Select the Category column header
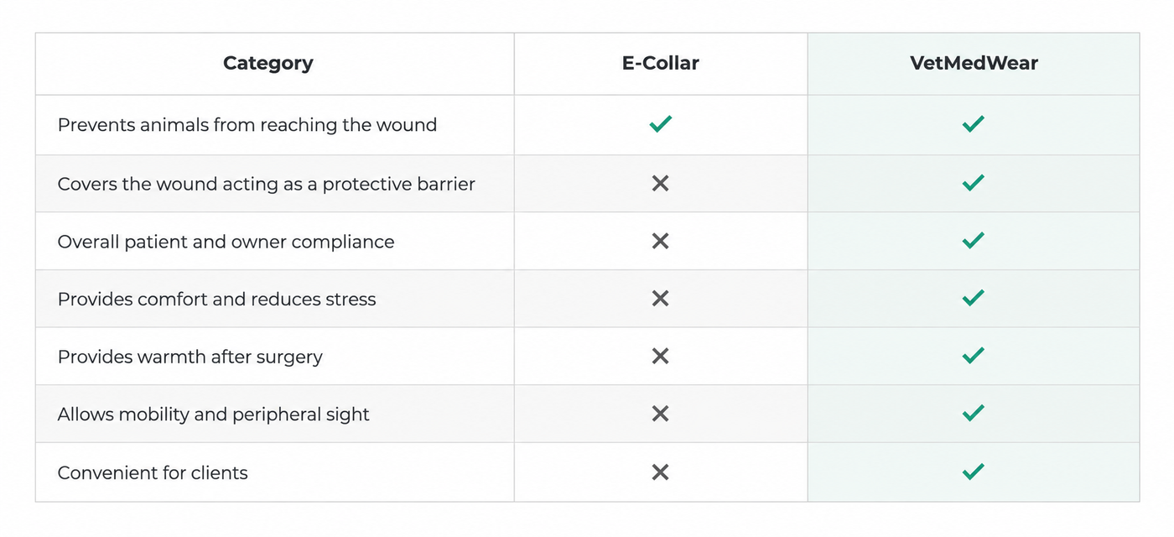This screenshot has height=537, width=1174. click(268, 64)
